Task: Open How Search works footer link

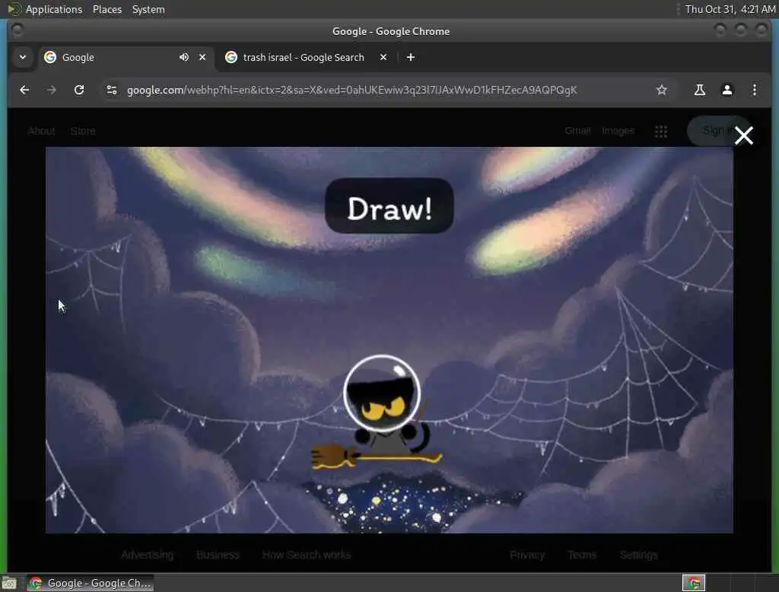Action: coord(307,555)
